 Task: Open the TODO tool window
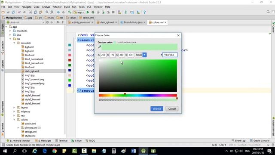[x=90, y=141]
